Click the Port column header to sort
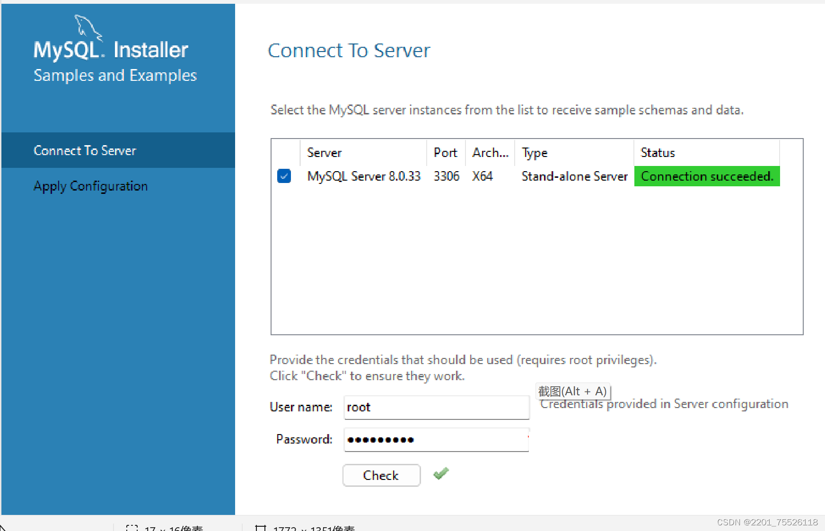This screenshot has height=531, width=825. (445, 152)
